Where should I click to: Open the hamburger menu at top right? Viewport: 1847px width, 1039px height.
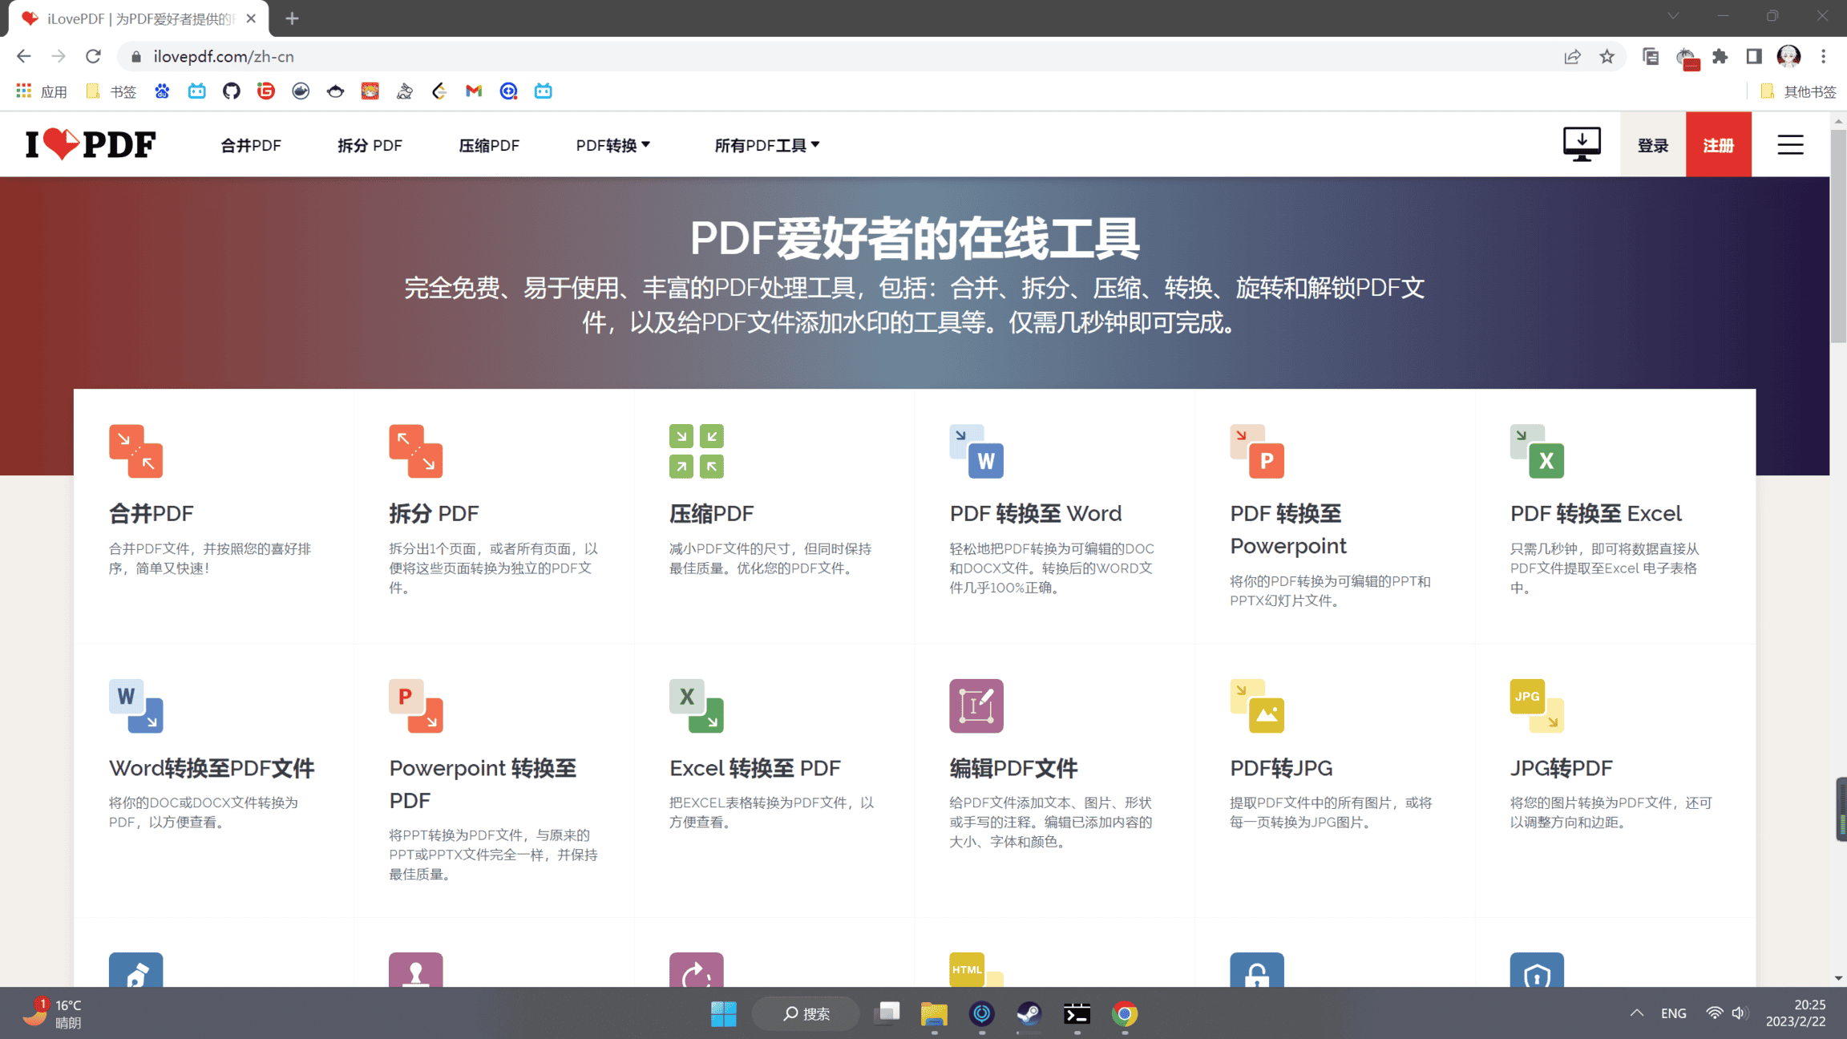pyautogui.click(x=1789, y=145)
